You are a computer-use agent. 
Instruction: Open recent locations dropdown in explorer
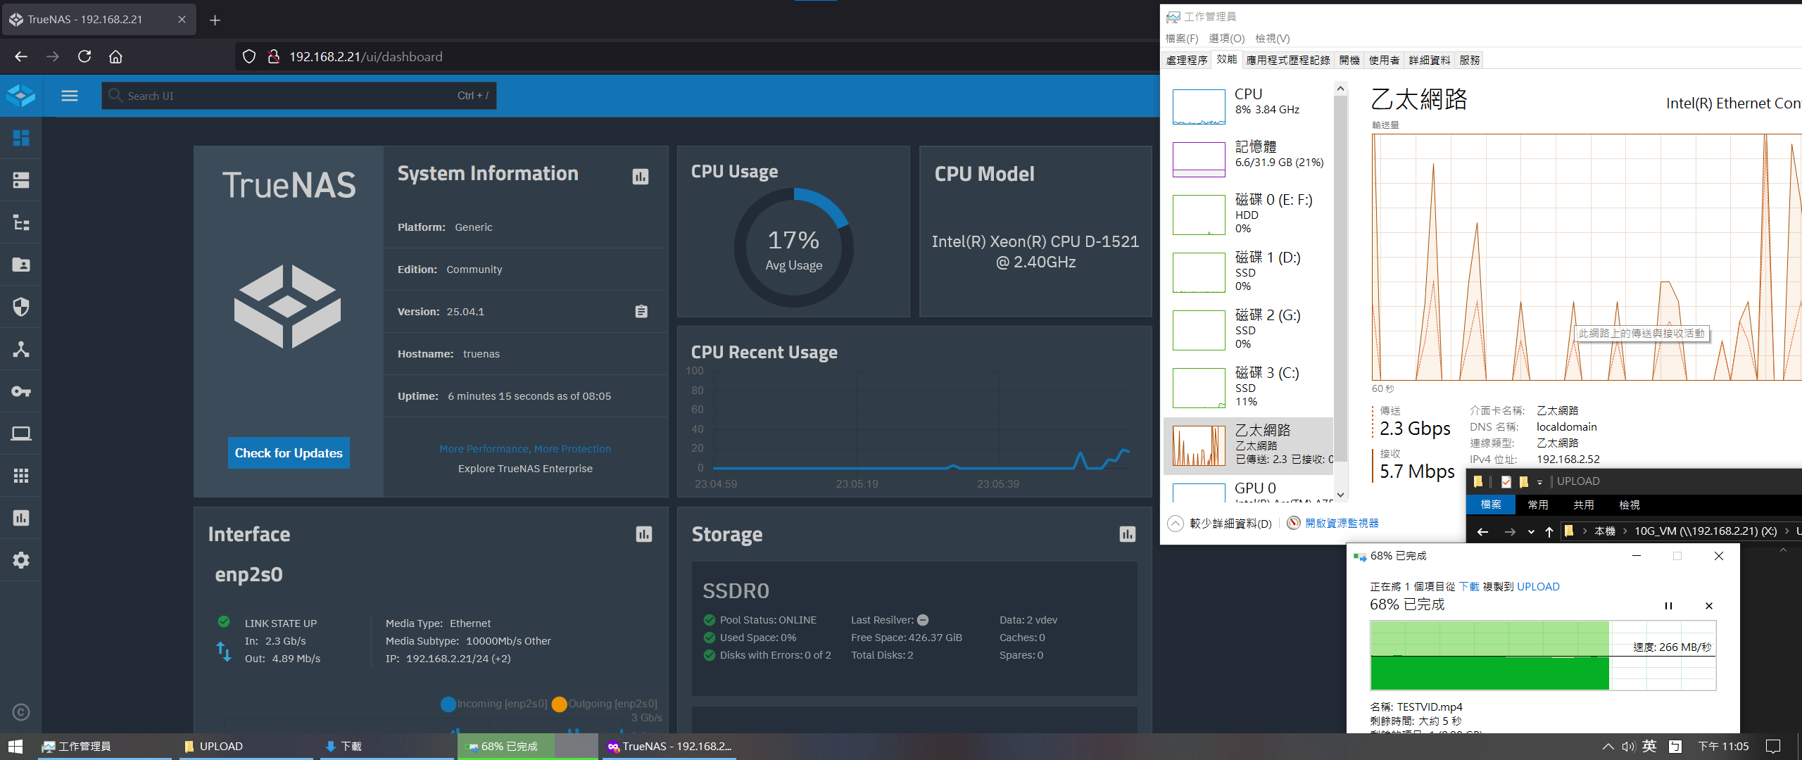coord(1531,532)
